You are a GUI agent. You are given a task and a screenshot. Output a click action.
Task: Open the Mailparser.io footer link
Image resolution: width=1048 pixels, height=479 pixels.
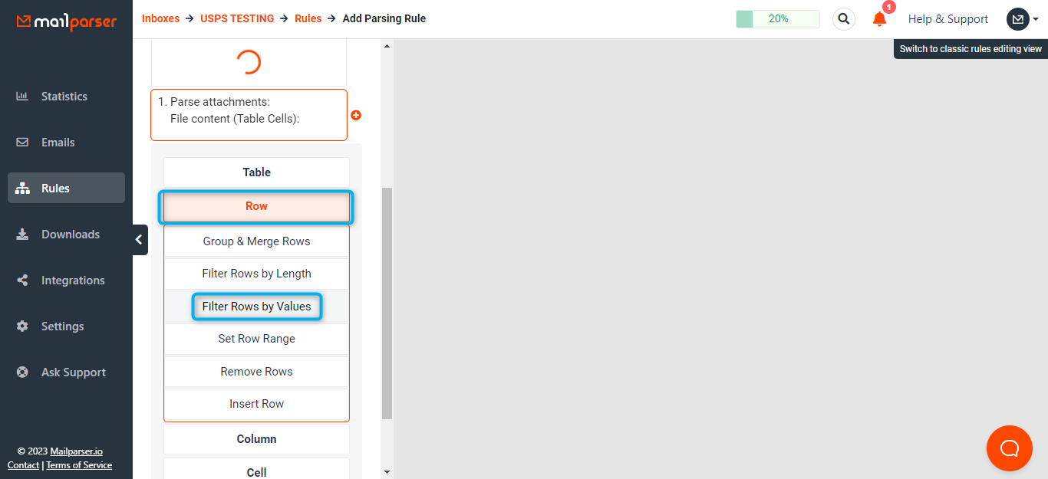77,451
